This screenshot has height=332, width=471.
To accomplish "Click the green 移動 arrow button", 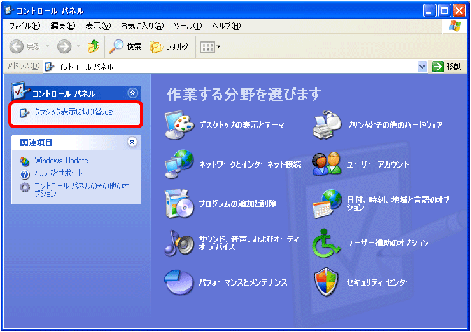I will pos(438,67).
